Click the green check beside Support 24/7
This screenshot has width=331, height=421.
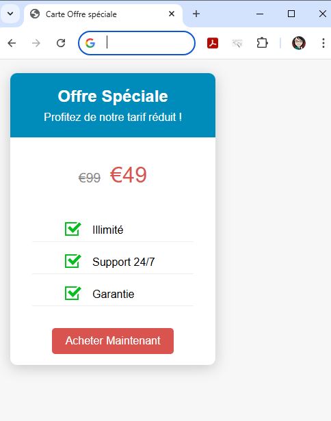click(x=72, y=261)
